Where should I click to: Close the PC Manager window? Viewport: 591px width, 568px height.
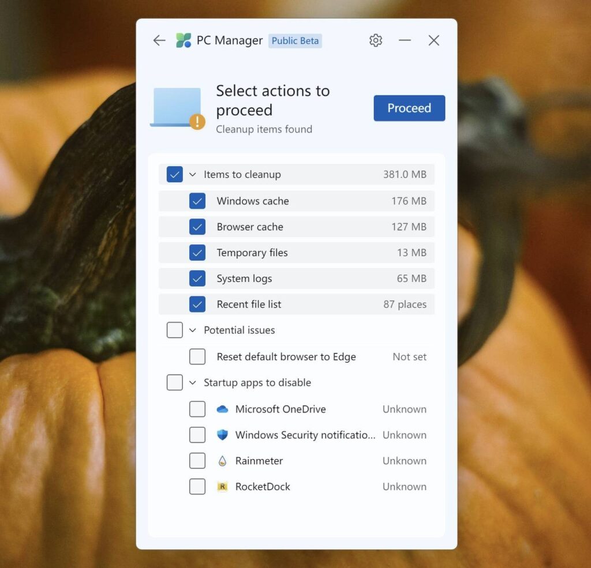click(x=434, y=40)
